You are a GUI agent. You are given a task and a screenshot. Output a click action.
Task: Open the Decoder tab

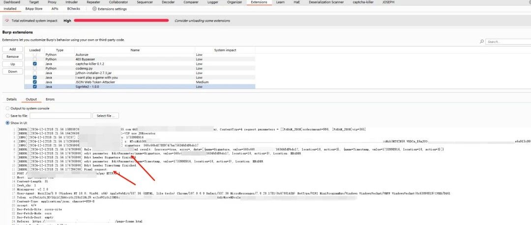pos(168,2)
